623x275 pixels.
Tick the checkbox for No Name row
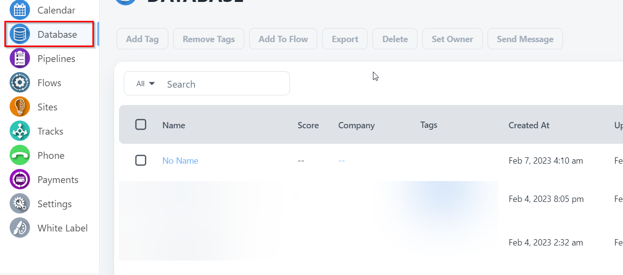point(141,160)
